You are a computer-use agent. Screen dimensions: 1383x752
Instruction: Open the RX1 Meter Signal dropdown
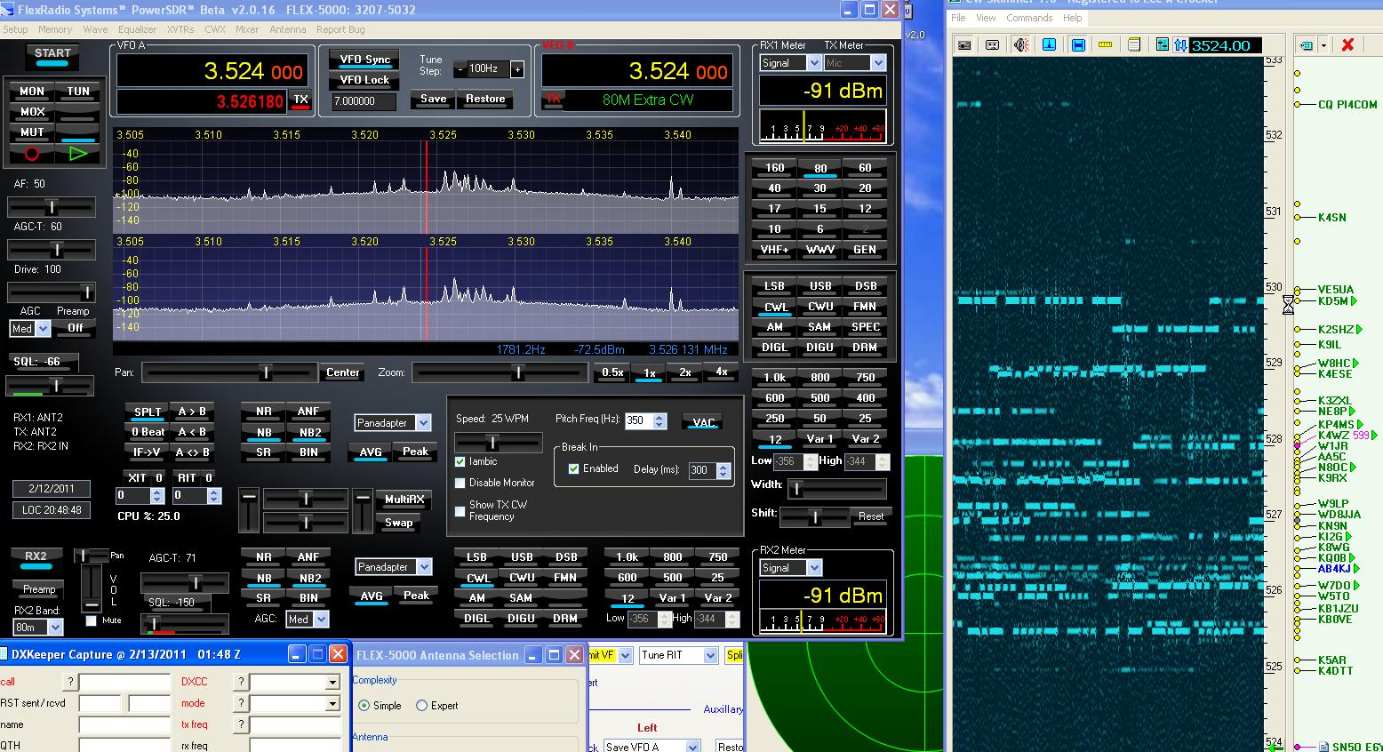pyautogui.click(x=813, y=63)
